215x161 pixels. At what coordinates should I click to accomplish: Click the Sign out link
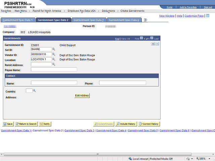pos(208,7)
